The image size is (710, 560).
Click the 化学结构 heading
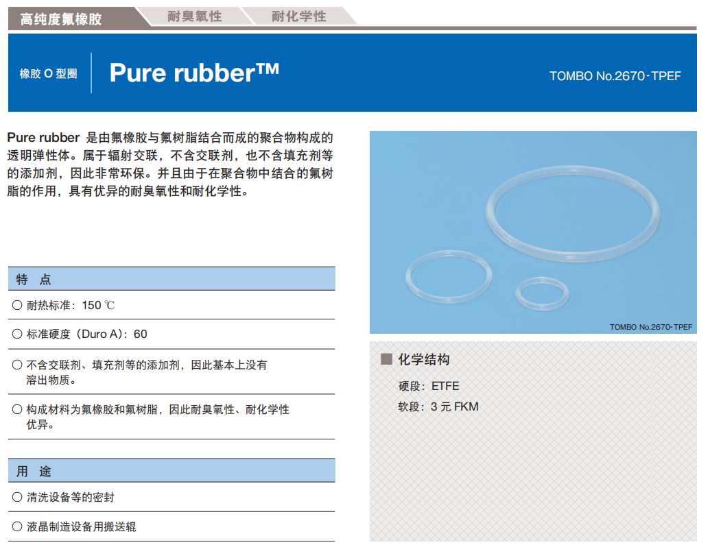pos(424,360)
